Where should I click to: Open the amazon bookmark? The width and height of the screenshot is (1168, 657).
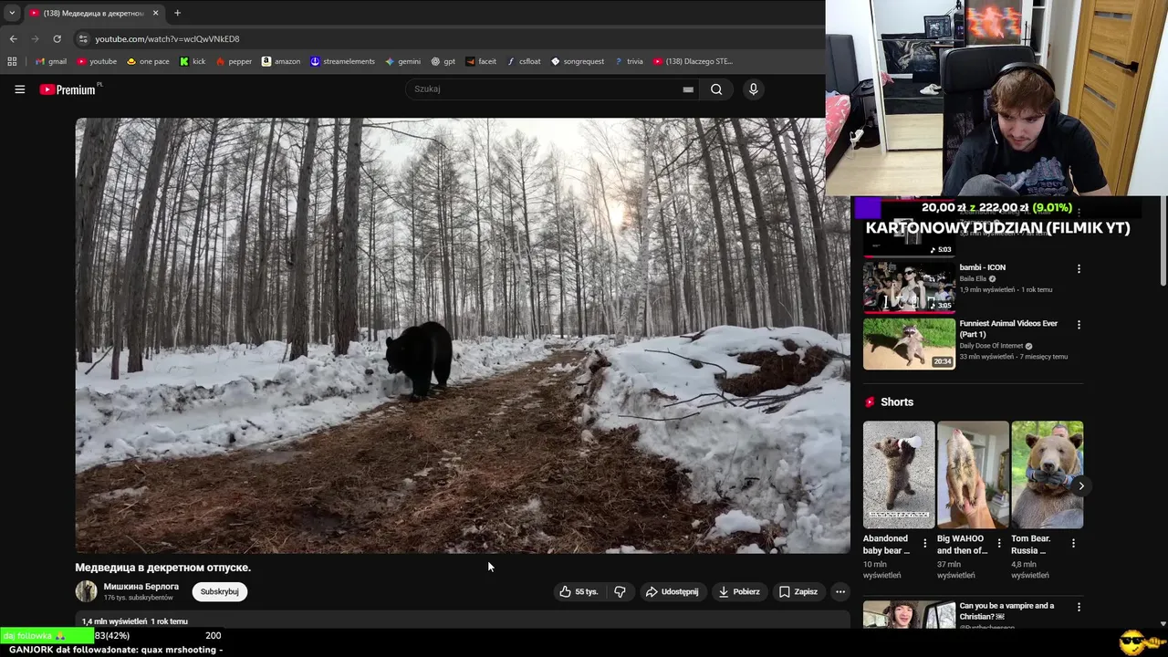[281, 61]
